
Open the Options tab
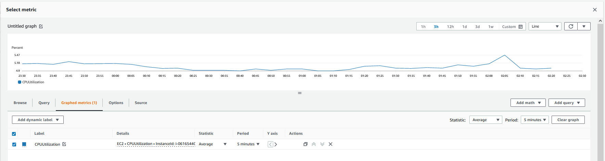(x=116, y=103)
